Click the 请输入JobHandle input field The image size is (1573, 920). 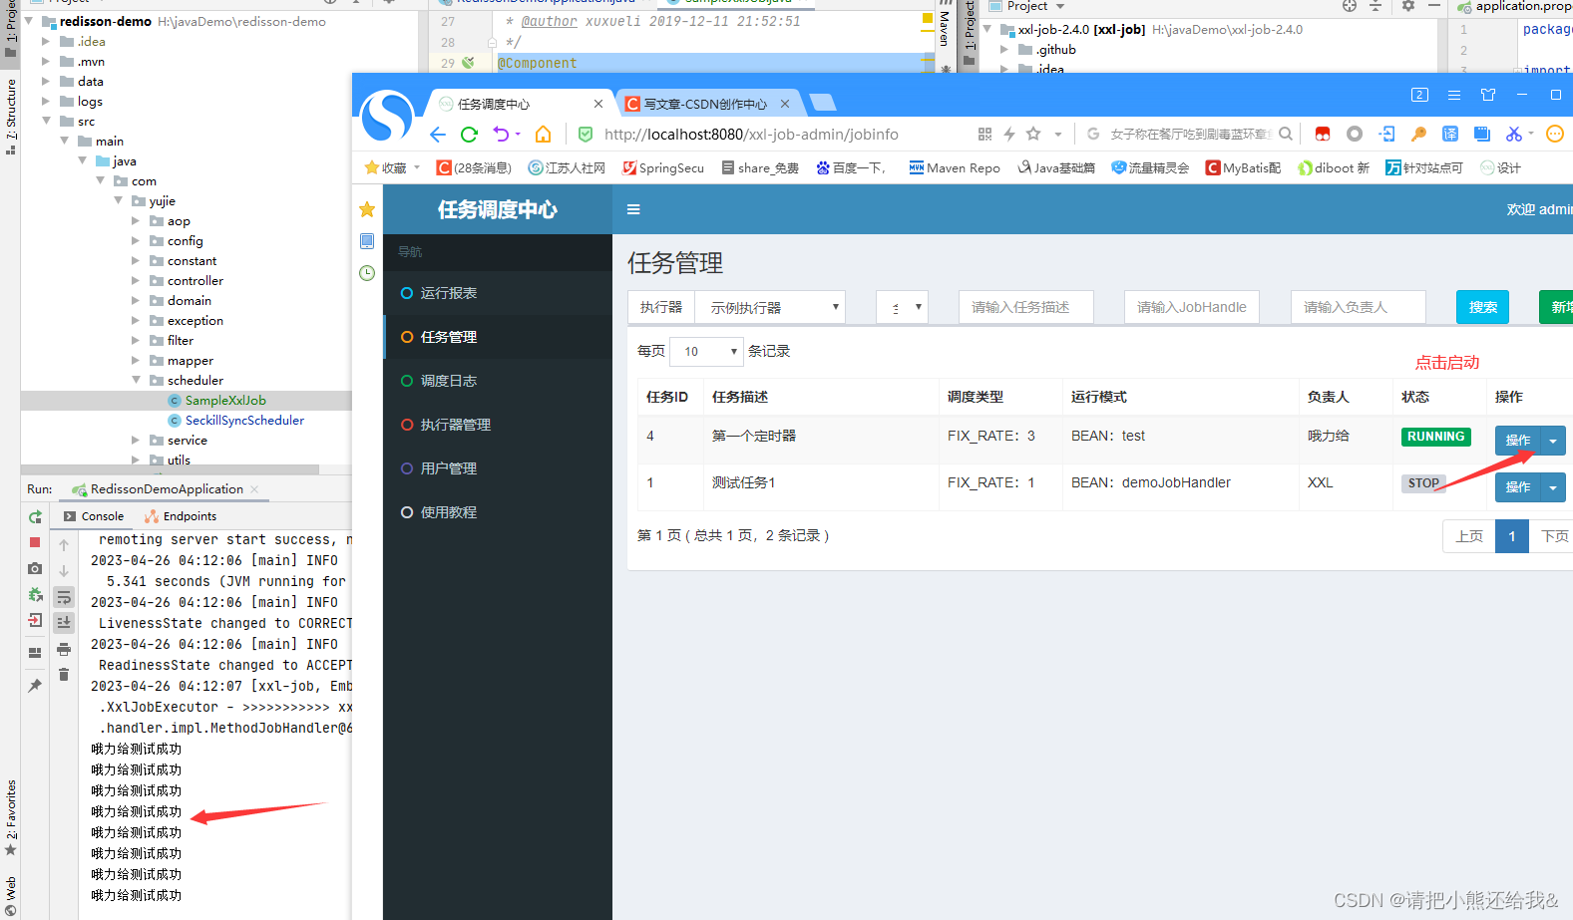pyautogui.click(x=1192, y=307)
